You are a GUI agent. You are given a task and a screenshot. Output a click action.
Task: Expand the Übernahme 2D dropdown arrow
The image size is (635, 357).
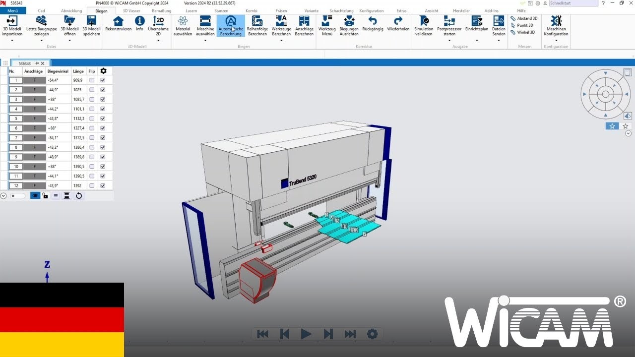(158, 41)
